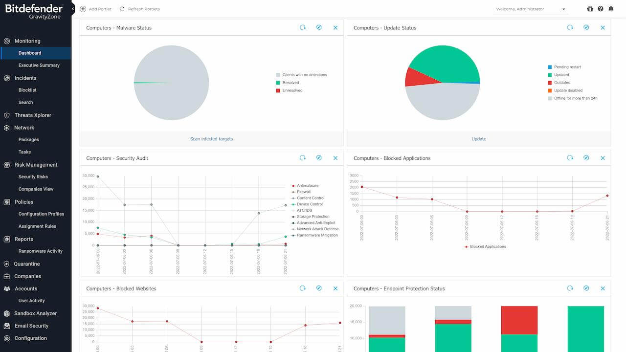Open Sandbox Analyzer in the sidebar
This screenshot has height=352, width=626.
click(x=36, y=313)
